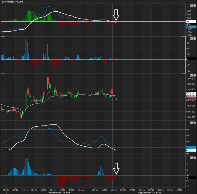The image size is (197, 194).
Task: Click the 300 axis tick in MACD panel
Action: pyautogui.click(x=189, y=11)
